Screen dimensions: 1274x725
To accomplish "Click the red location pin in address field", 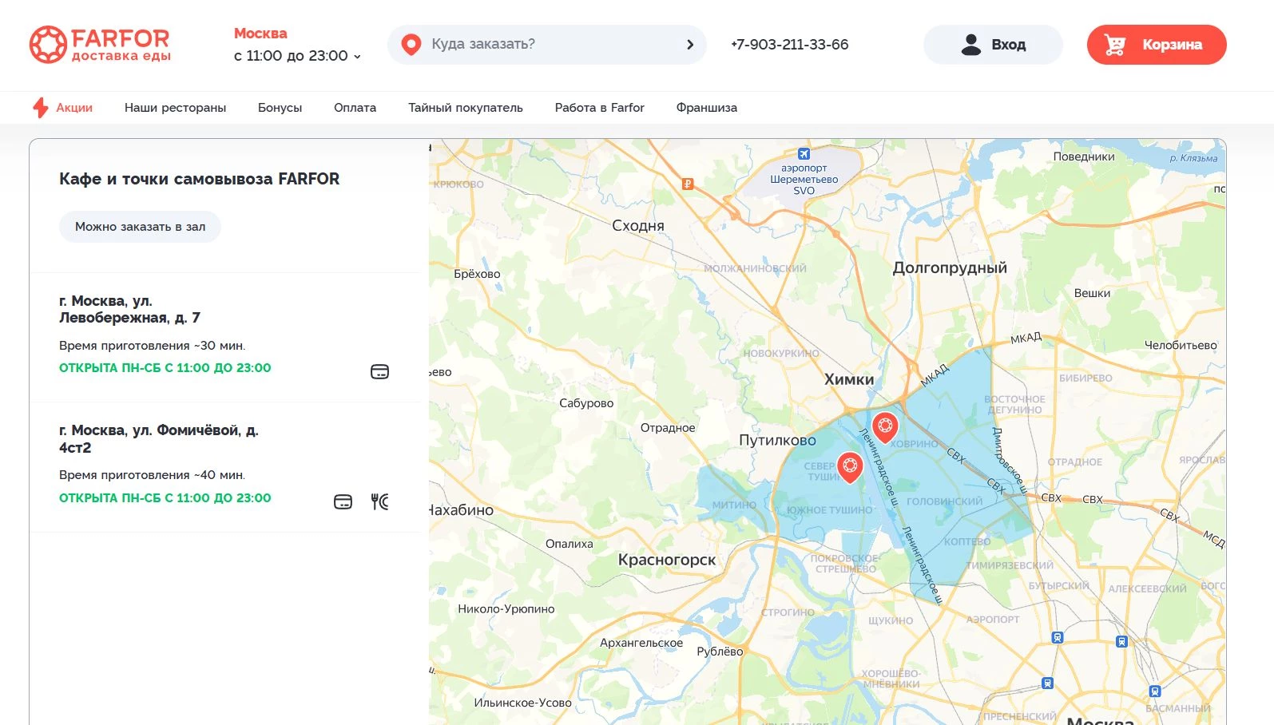I will [x=411, y=45].
